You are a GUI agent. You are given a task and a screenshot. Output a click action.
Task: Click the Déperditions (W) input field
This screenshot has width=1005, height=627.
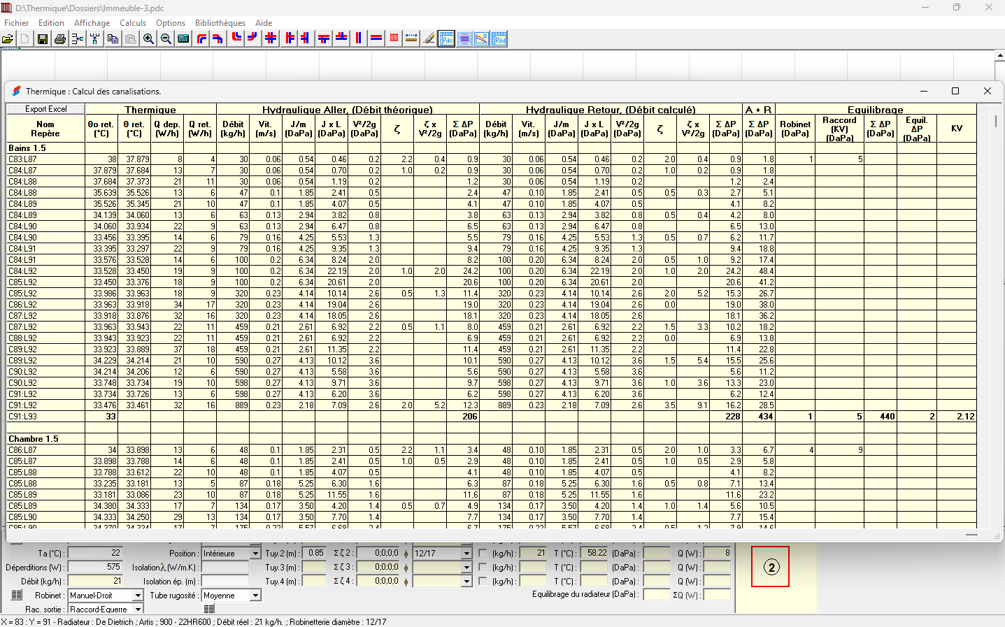click(x=94, y=567)
